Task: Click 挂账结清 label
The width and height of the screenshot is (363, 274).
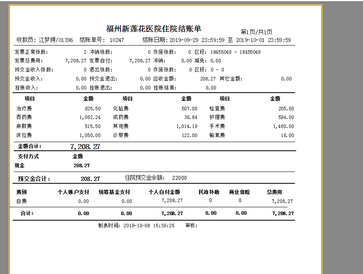Action: [x=165, y=88]
